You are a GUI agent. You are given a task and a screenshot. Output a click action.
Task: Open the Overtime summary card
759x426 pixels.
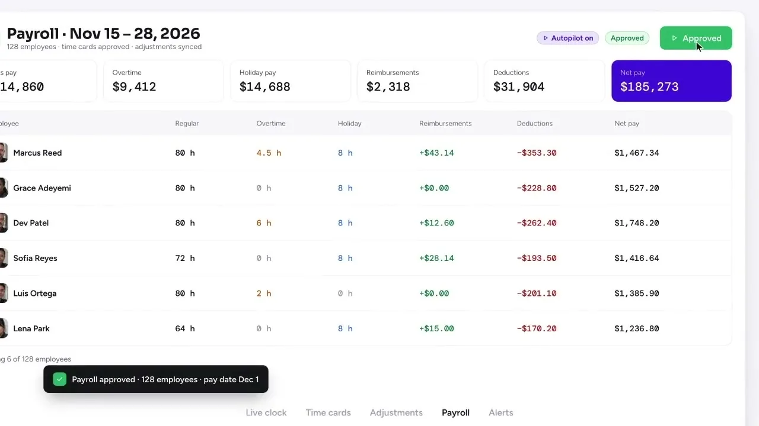pyautogui.click(x=164, y=80)
